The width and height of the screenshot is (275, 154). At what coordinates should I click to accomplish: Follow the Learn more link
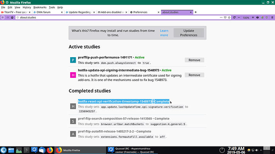(x=164, y=33)
